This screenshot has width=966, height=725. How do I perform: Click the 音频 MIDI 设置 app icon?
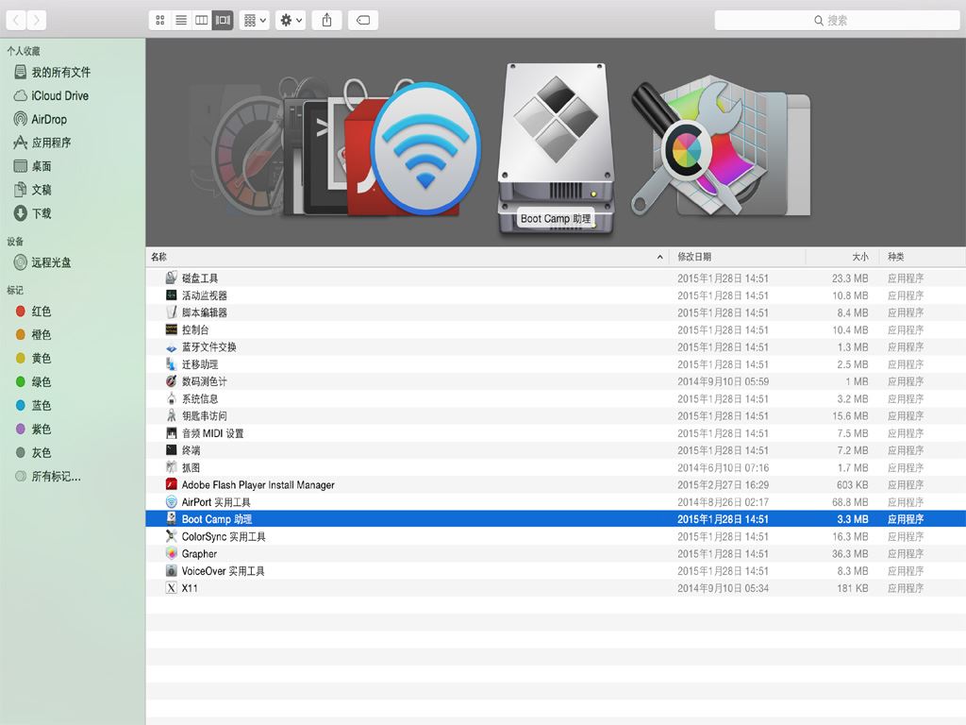172,432
